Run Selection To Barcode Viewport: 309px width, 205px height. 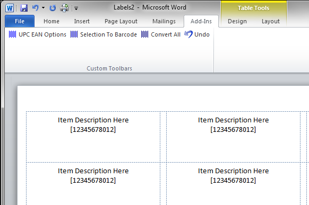pos(108,34)
